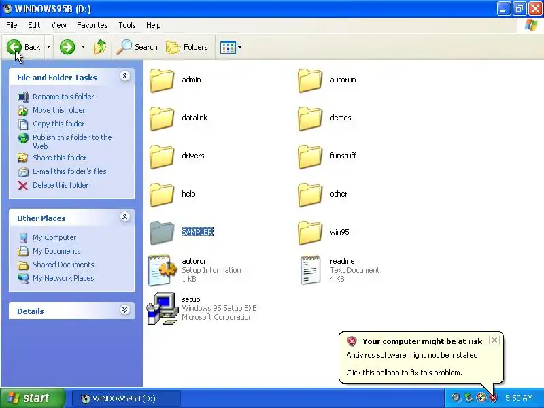Open the Search pane
This screenshot has height=408, width=544.
tap(137, 47)
